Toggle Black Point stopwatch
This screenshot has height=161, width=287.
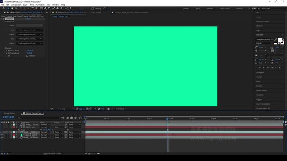click(x=9, y=51)
